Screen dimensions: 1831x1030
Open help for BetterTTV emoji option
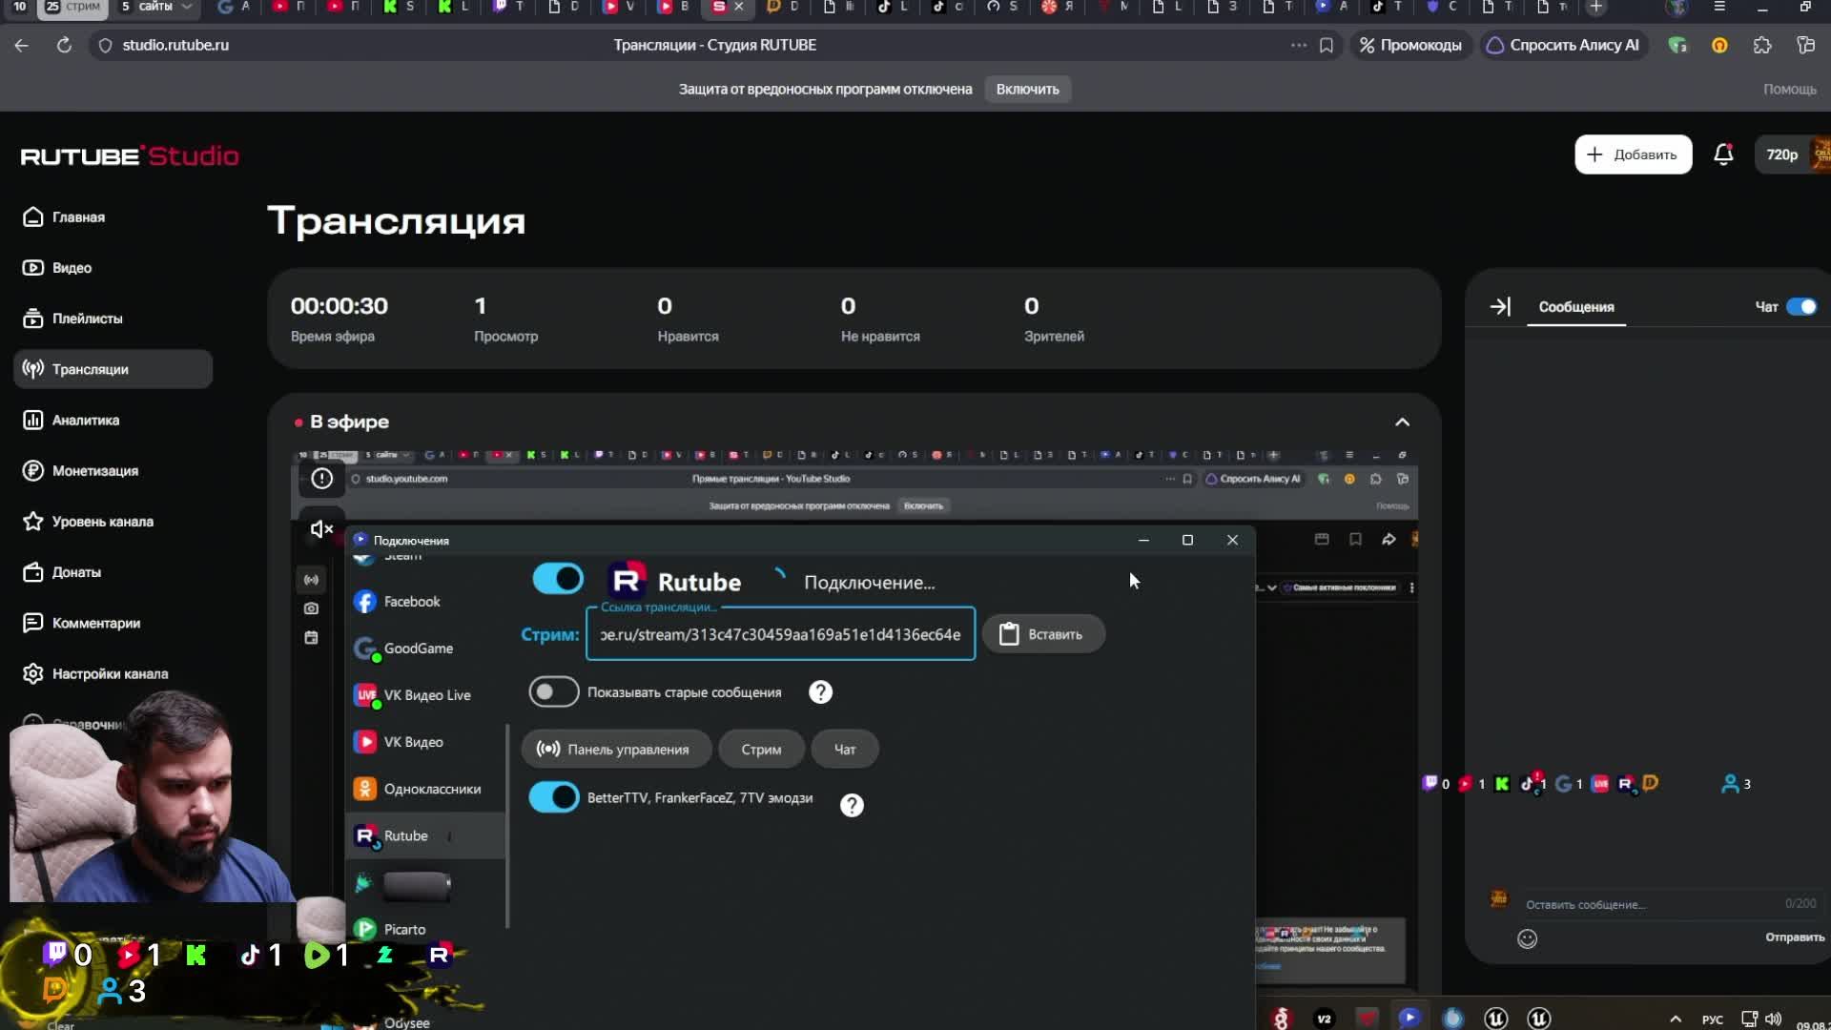tap(852, 805)
